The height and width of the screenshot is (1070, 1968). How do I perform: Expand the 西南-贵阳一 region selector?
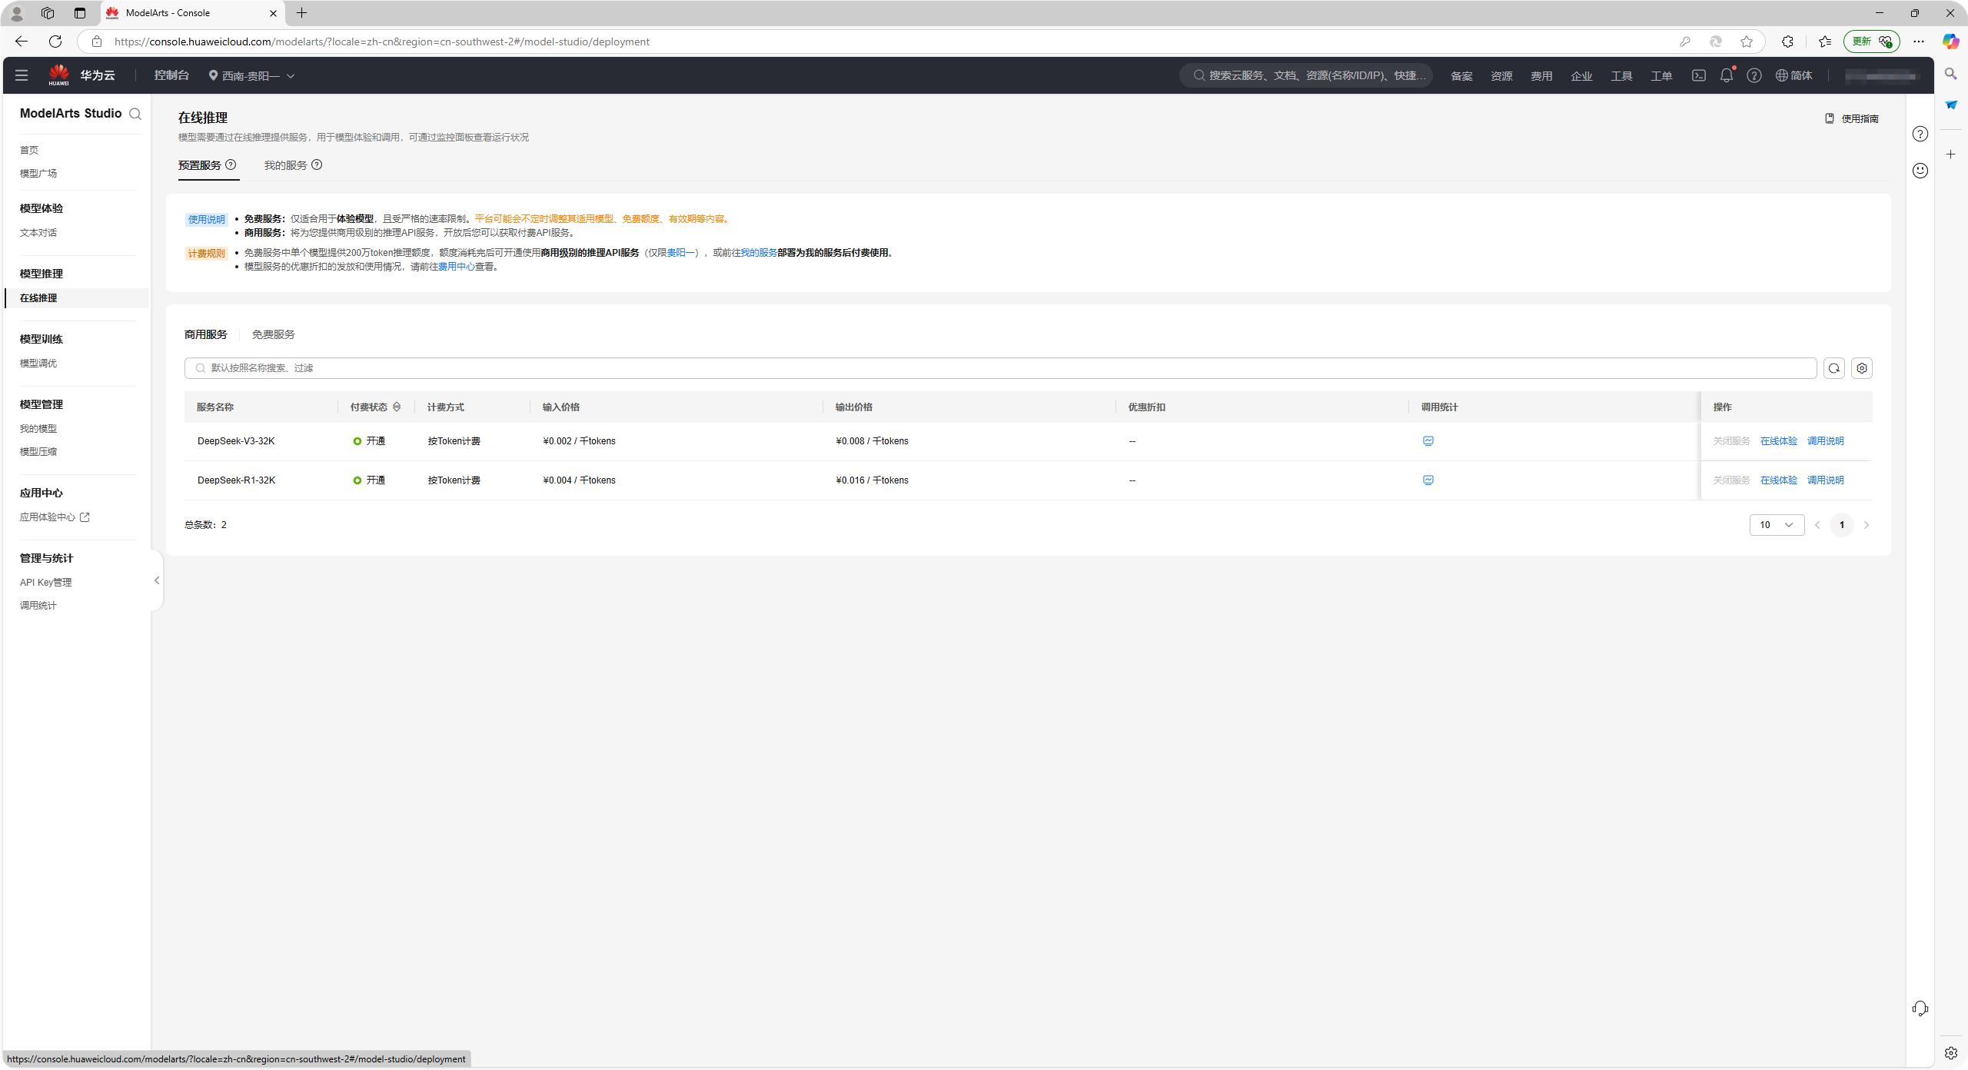(x=251, y=75)
